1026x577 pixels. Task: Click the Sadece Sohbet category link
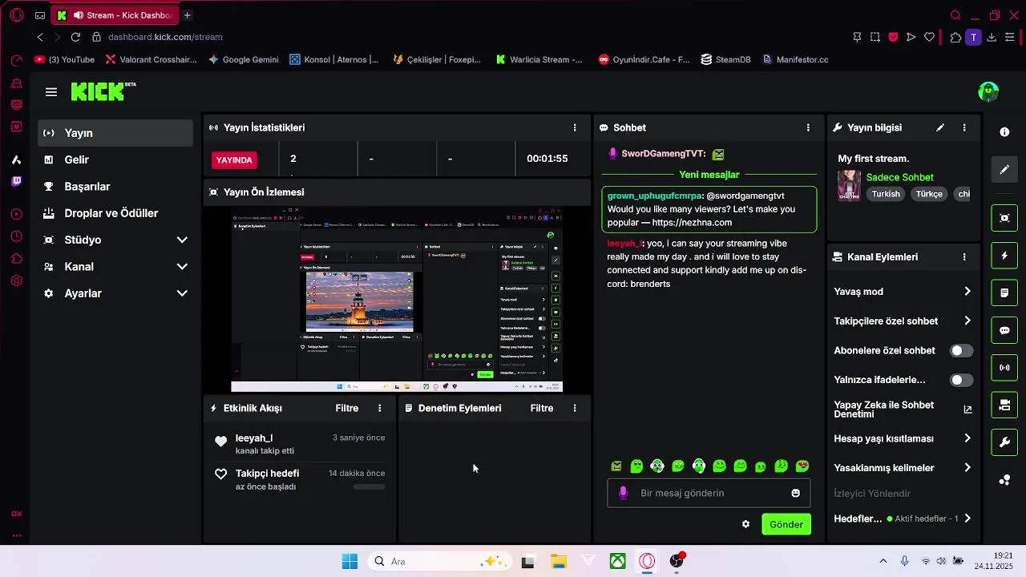(900, 177)
